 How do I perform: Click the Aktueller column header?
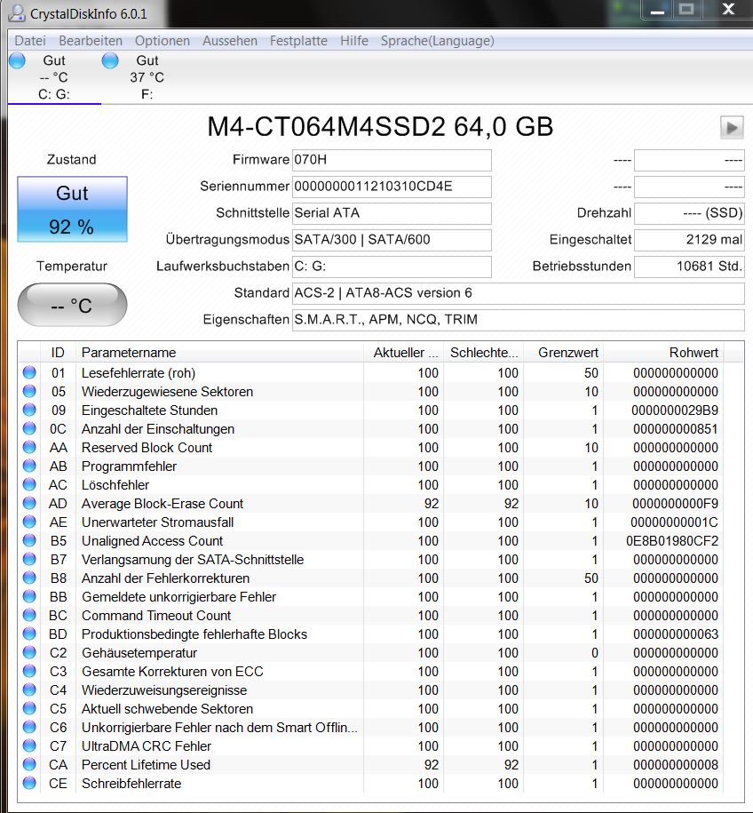403,353
